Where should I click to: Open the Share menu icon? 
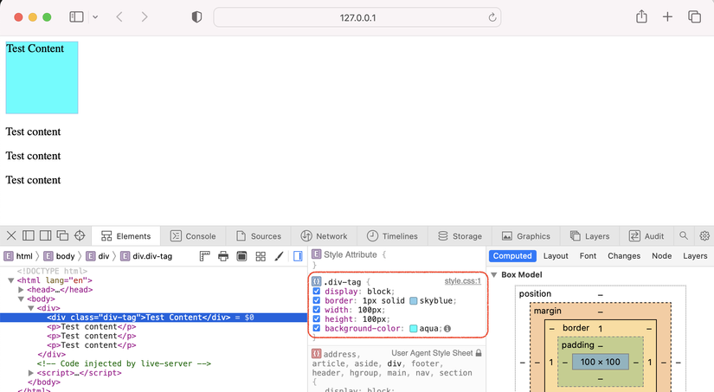641,16
